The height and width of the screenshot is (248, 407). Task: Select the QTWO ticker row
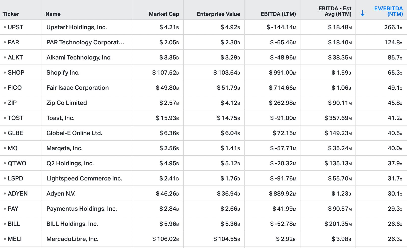(x=204, y=163)
